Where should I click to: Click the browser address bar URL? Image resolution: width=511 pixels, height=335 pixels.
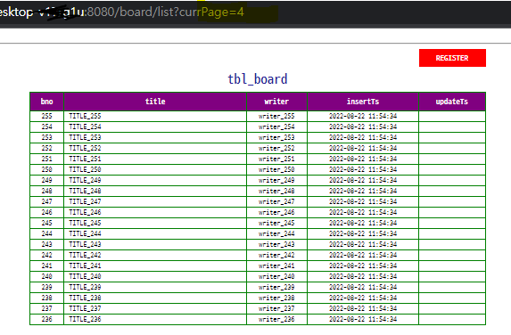[x=121, y=12]
